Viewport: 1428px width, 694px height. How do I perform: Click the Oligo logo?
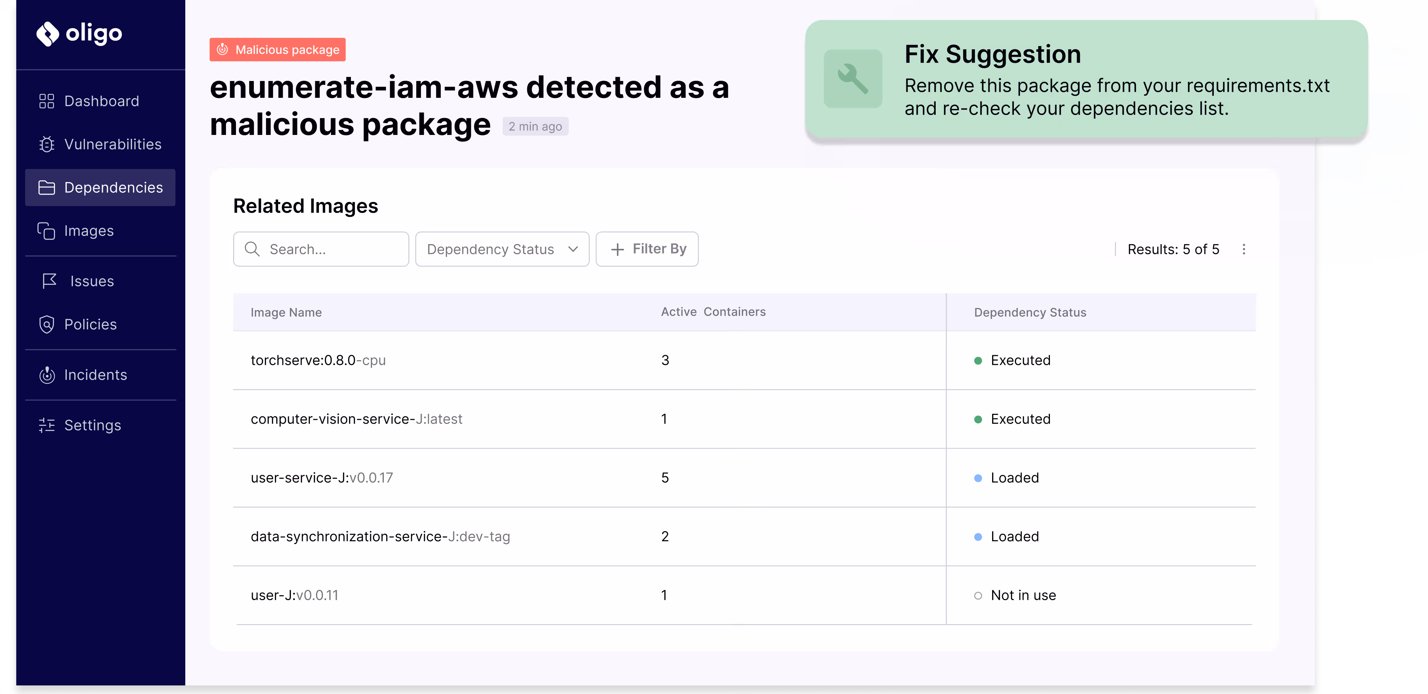click(x=79, y=34)
